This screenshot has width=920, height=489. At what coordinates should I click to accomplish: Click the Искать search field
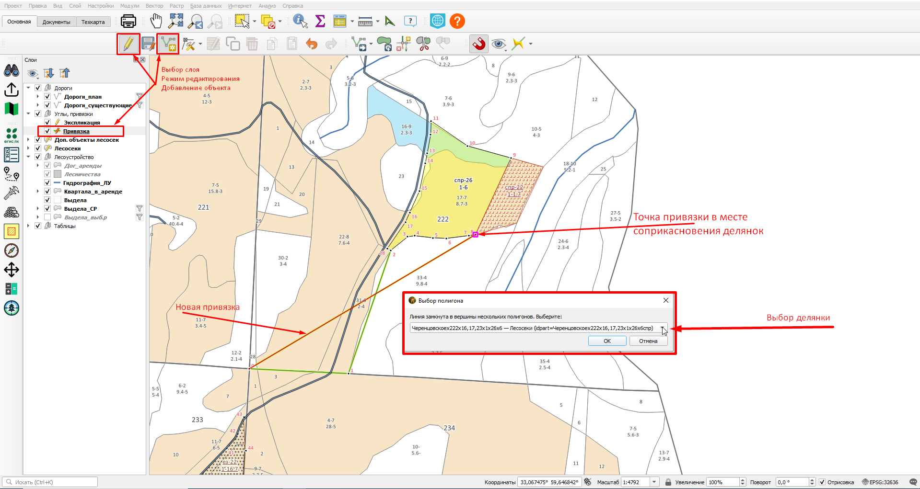click(x=50, y=482)
